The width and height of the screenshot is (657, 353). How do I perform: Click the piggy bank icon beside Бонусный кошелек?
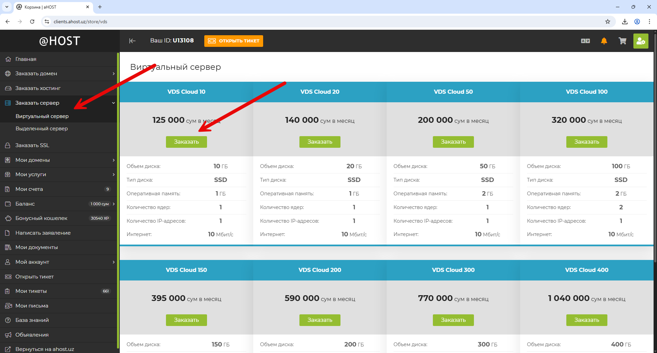(x=8, y=218)
